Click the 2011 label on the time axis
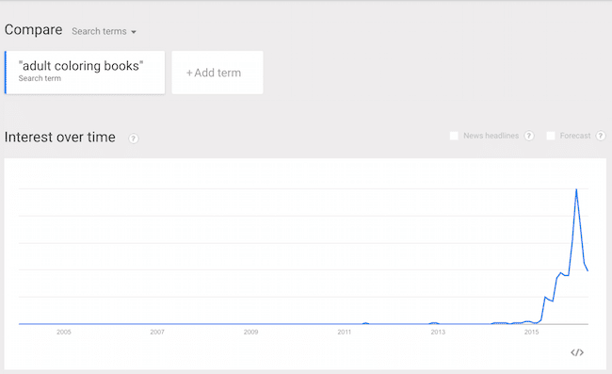 [x=345, y=332]
